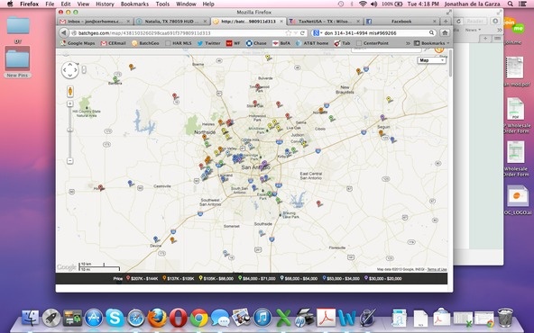Viewport: 534px width, 333px height.
Task: Click the page vertical scrollbar
Action: click(451, 63)
